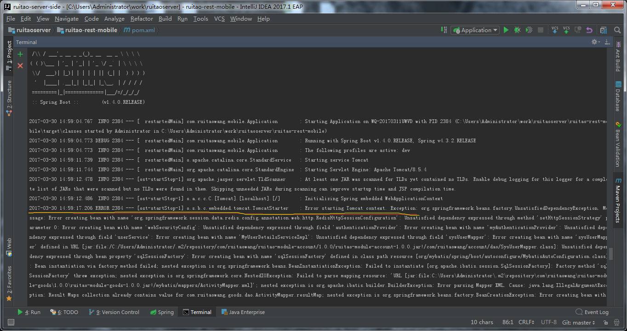Run the Application configuration with green play
This screenshot has width=627, height=331.
506,30
